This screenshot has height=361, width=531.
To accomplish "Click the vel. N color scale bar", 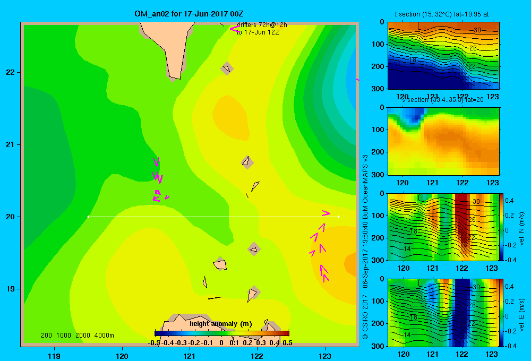I will (x=502, y=227).
